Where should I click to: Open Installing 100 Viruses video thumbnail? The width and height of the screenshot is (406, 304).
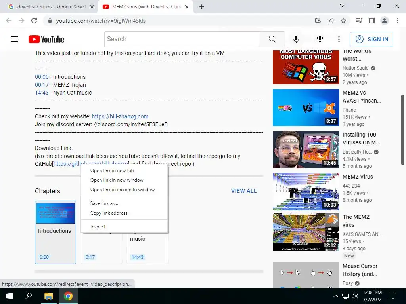306,149
